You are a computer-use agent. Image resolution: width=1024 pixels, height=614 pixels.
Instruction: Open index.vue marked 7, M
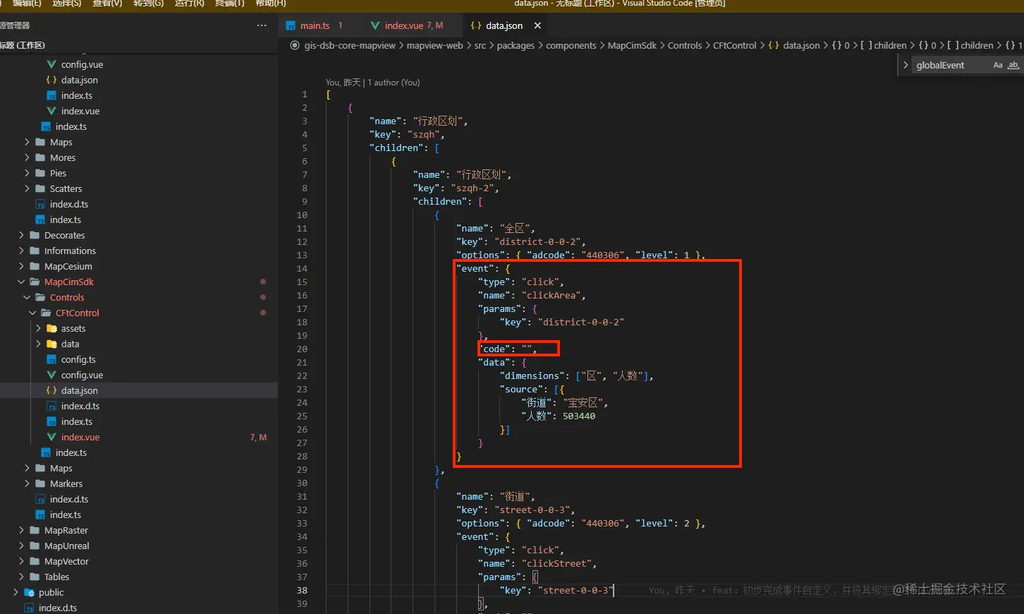80,437
